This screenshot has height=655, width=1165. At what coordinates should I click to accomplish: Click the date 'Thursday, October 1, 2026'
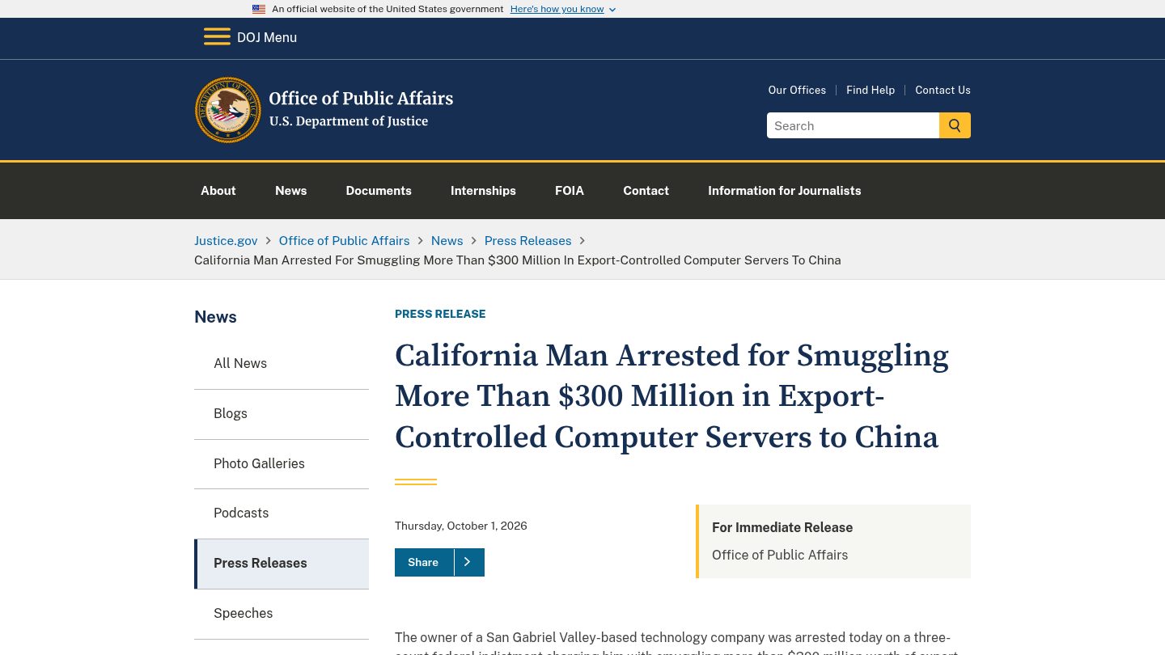pos(461,526)
